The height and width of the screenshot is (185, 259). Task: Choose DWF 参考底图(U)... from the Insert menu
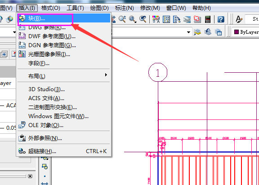point(63,36)
